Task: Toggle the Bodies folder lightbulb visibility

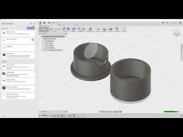Action: click(x=45, y=46)
